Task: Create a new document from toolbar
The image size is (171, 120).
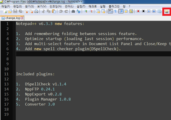Action: (x=5, y=11)
